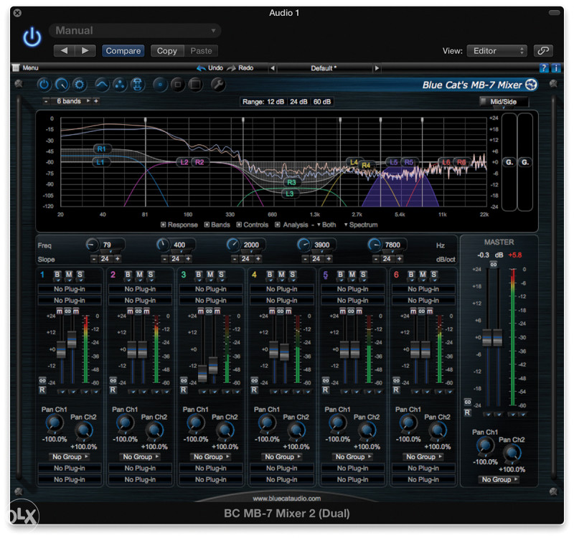Click the 2000 Hz frequency value field
The width and height of the screenshot is (574, 538).
point(251,245)
